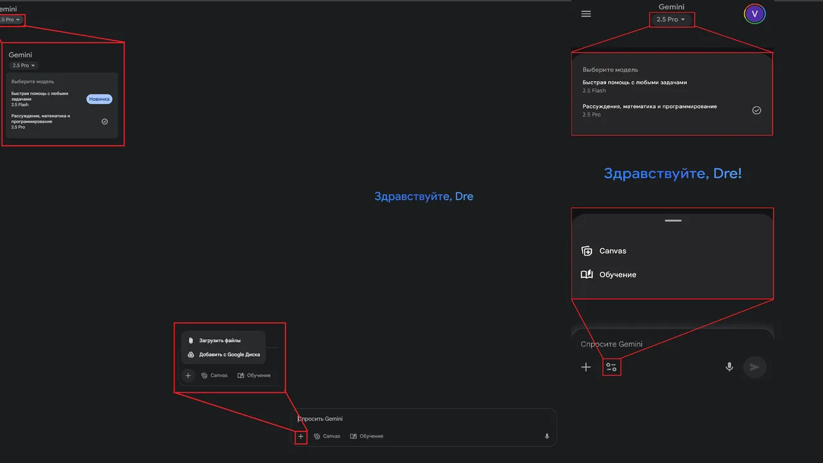823x463 pixels.
Task: Enable Canvas in the desktop prompt bar
Action: pos(327,436)
